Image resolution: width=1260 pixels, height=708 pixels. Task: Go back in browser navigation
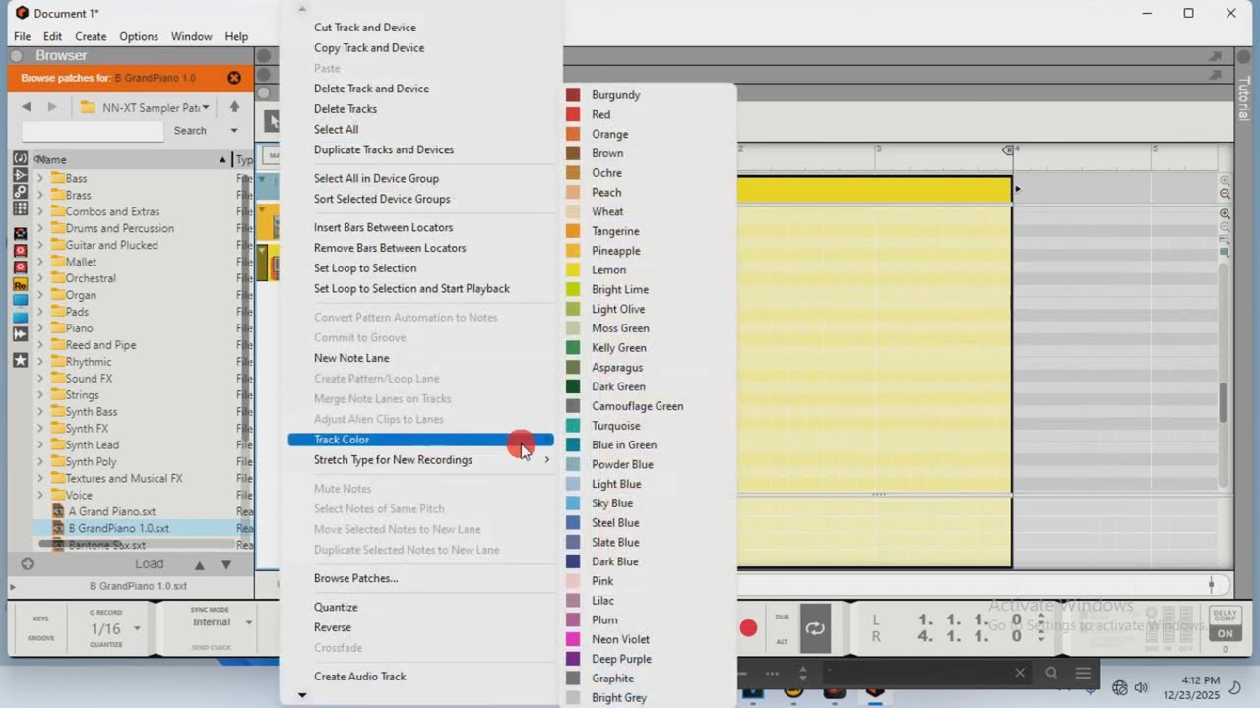[x=27, y=107]
